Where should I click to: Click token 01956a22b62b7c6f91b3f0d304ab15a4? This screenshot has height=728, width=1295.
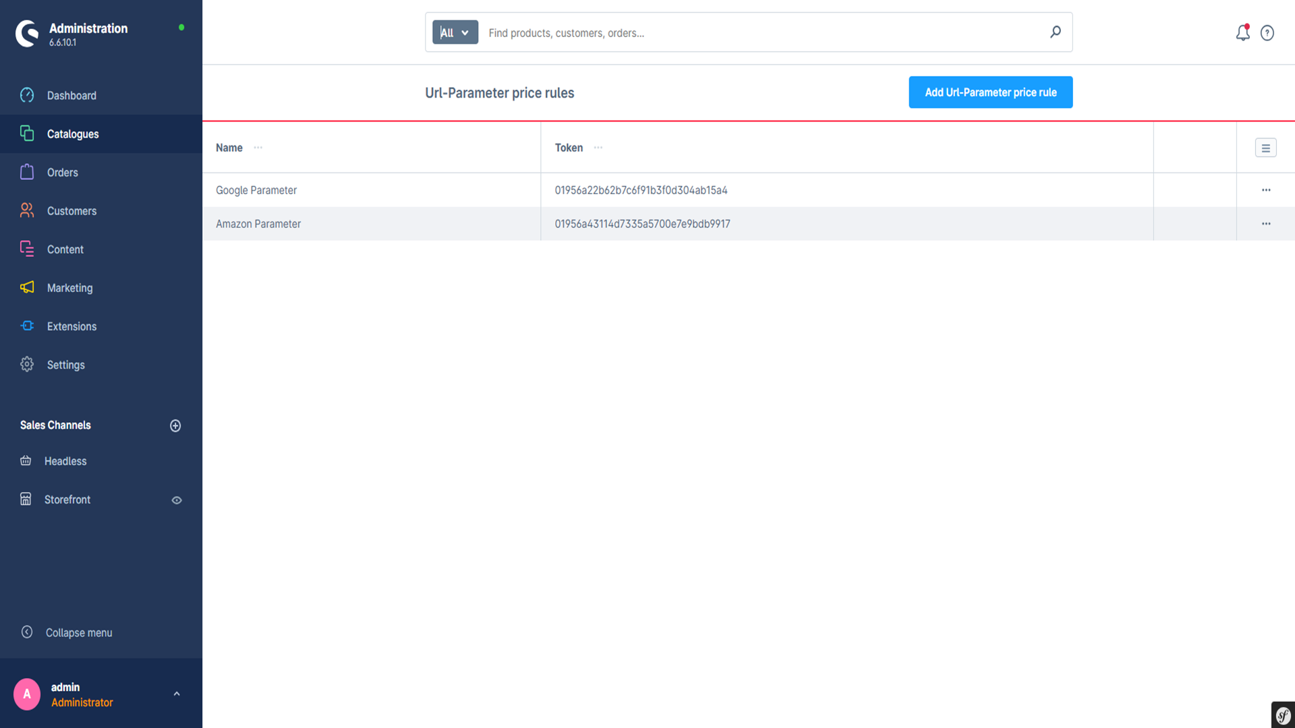pyautogui.click(x=641, y=190)
